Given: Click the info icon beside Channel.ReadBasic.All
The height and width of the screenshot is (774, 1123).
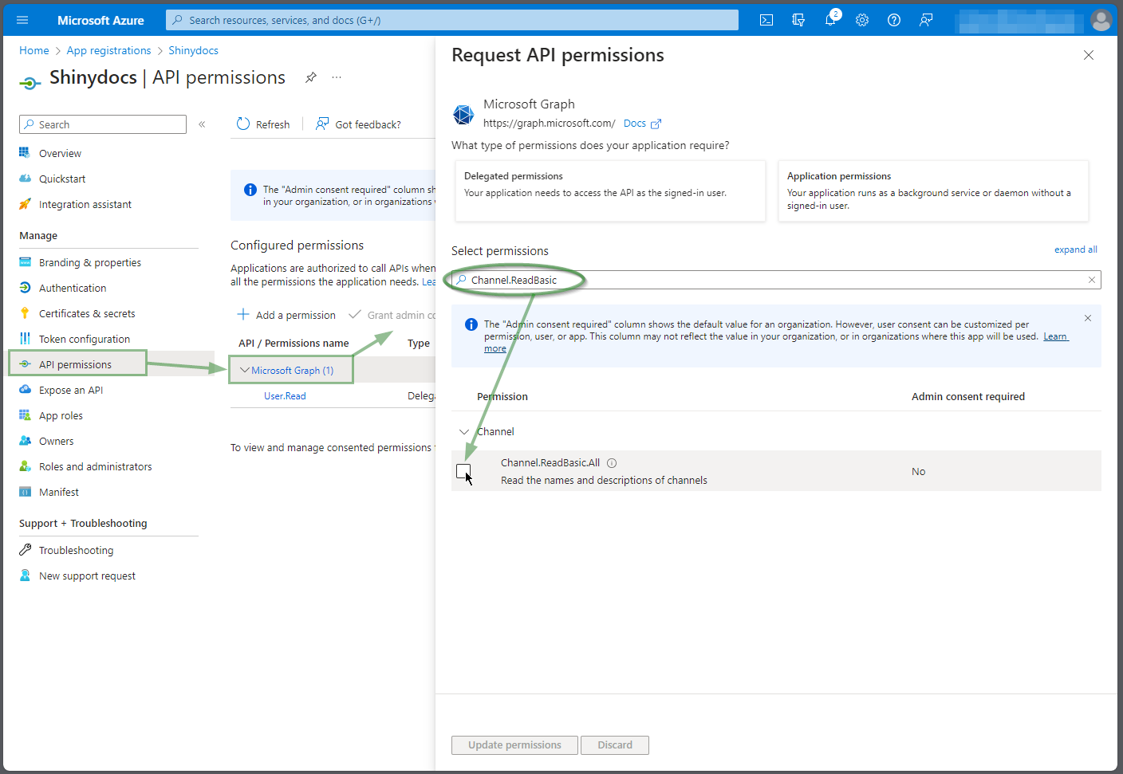Looking at the screenshot, I should [612, 463].
